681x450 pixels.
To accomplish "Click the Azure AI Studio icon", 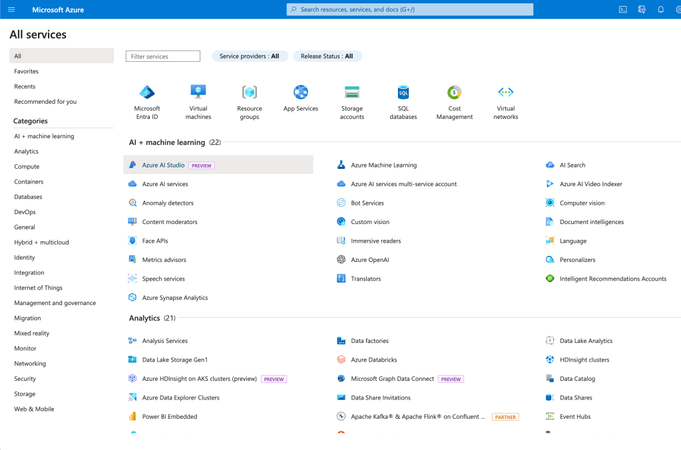I will pos(132,165).
